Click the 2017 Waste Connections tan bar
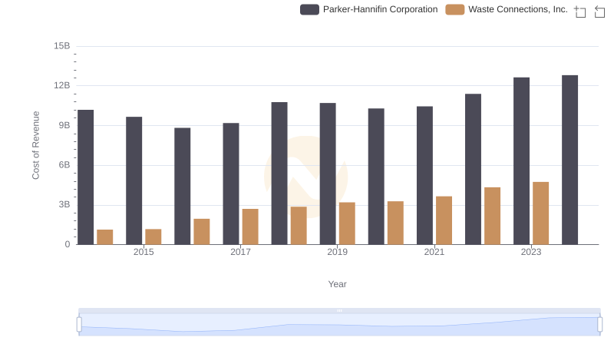614x354 pixels. coord(250,227)
